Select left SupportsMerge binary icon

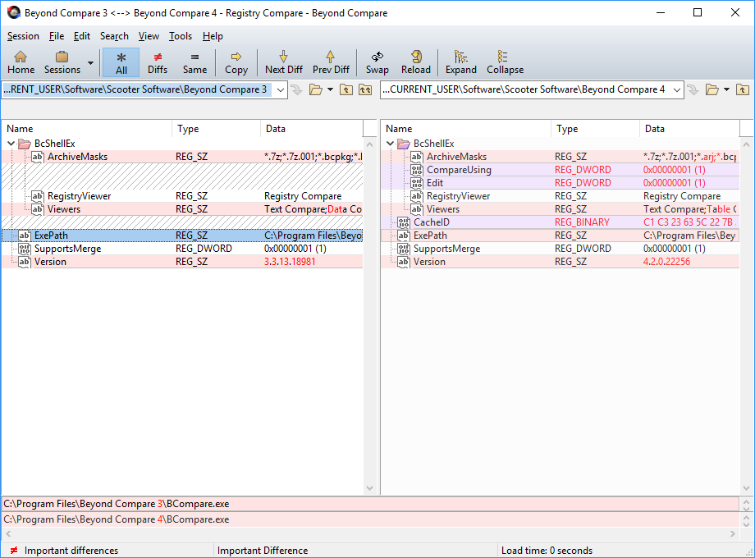tap(25, 249)
